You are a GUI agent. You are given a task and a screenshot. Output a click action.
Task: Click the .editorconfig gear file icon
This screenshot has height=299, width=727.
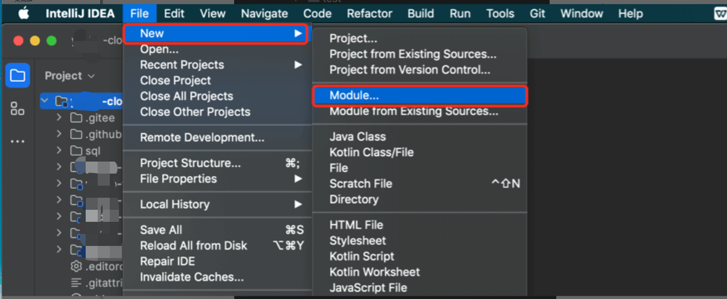[x=76, y=266]
